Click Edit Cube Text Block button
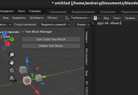Image resolution: width=138 pixels, height=95 pixels. coord(51,39)
